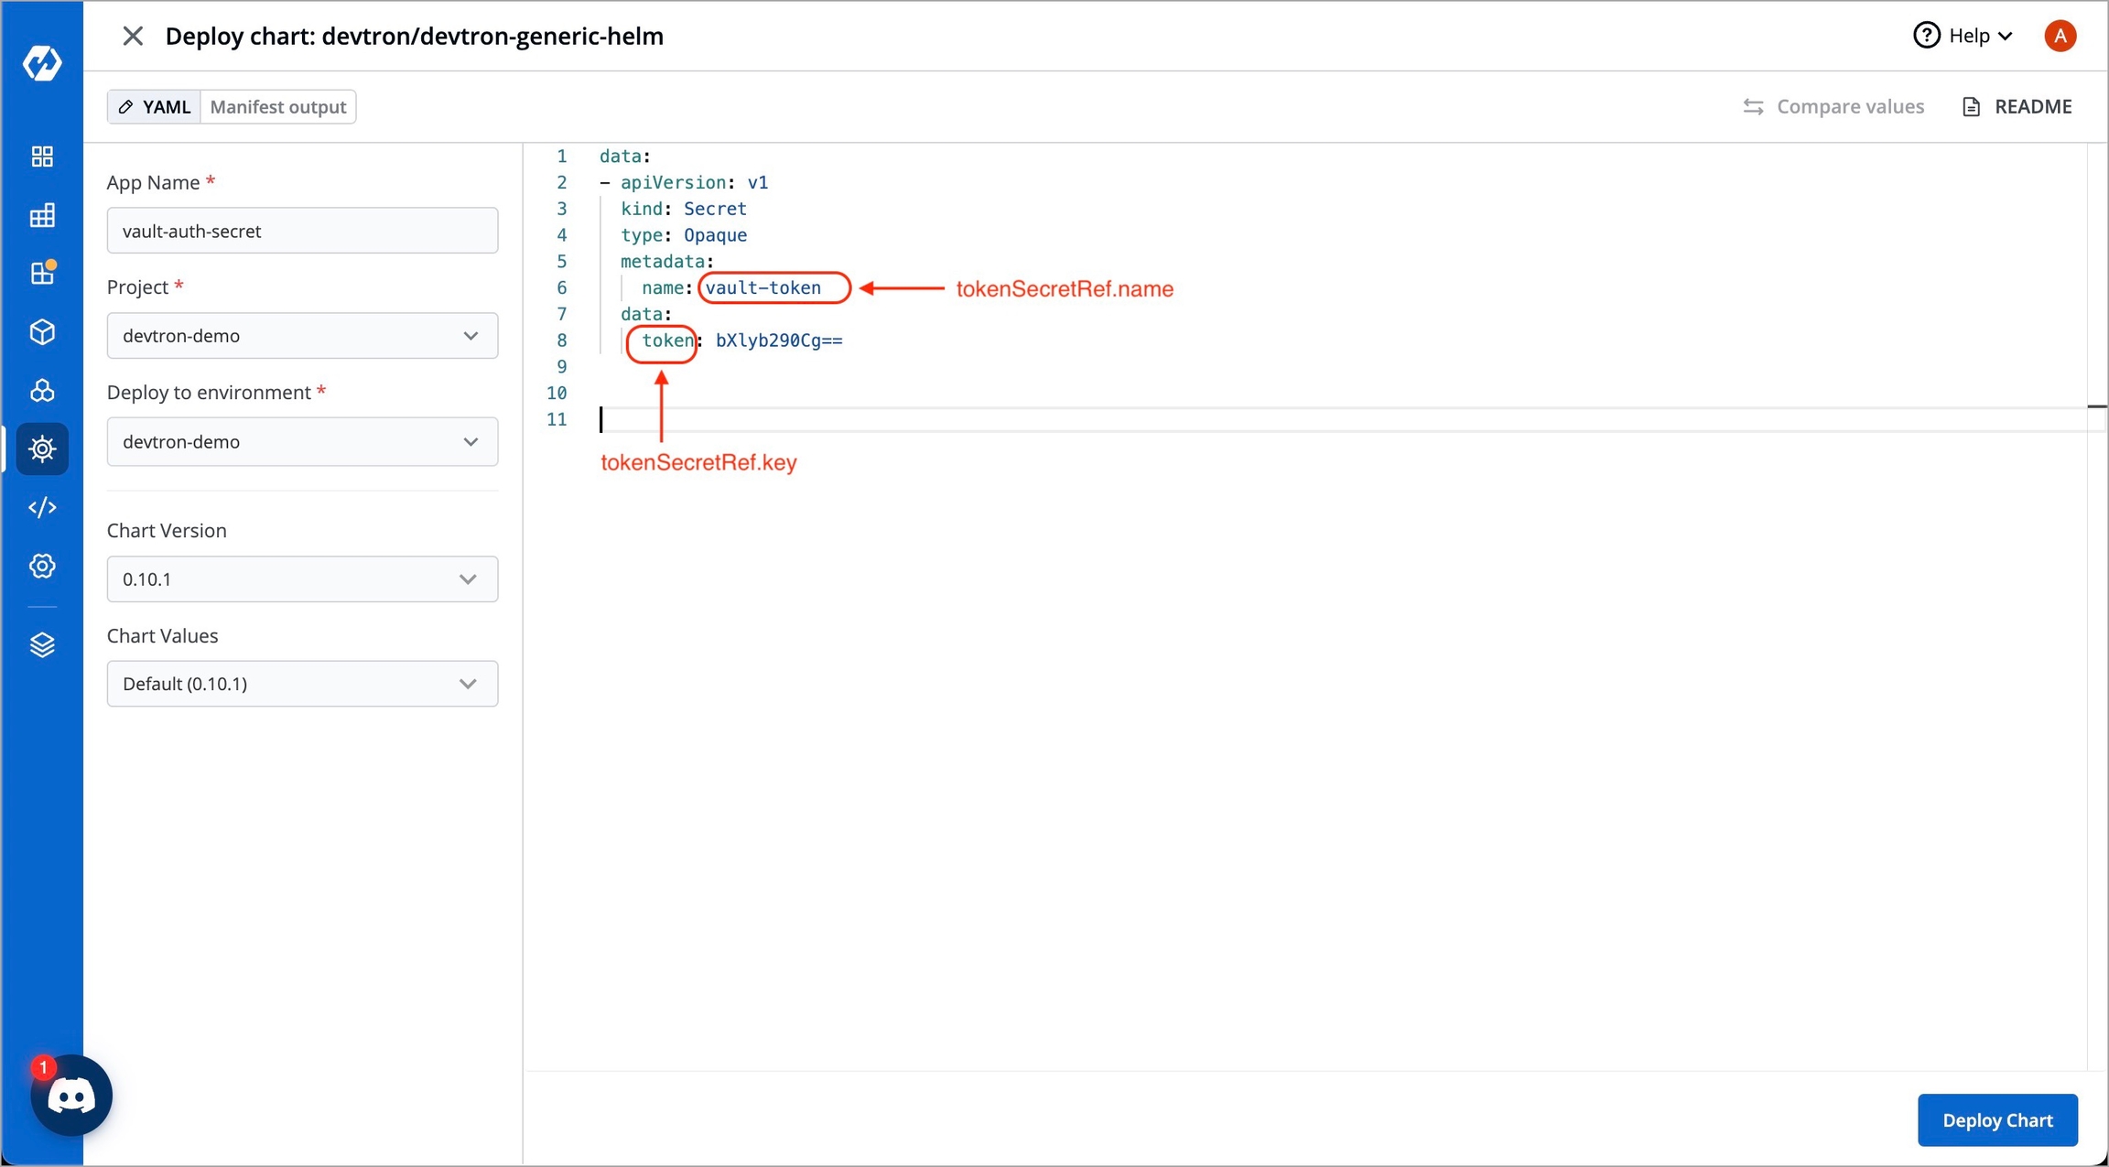This screenshot has height=1167, width=2109.
Task: Place cursor on editor line 11
Action: (1341, 419)
